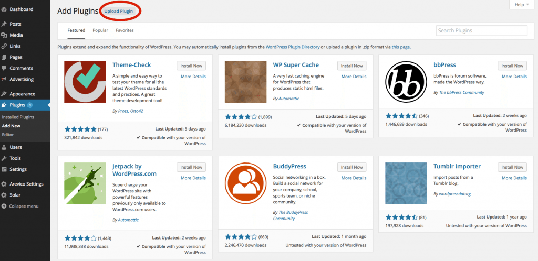This screenshot has width=538, height=261.
Task: Open the wordpressdotorg author link
Action: (x=455, y=193)
